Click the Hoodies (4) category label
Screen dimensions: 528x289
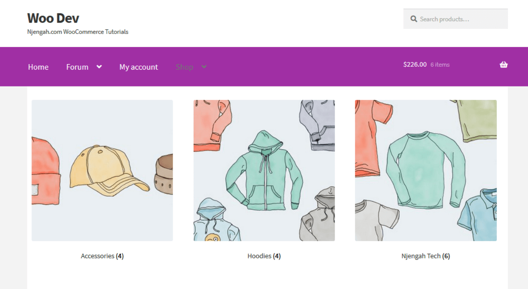pos(264,256)
